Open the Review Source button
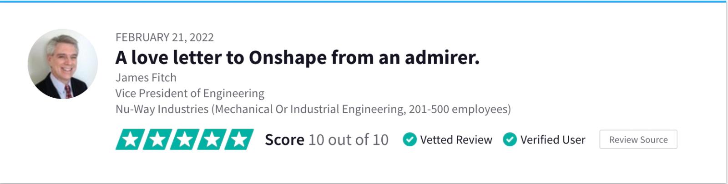The width and height of the screenshot is (728, 184). click(638, 139)
